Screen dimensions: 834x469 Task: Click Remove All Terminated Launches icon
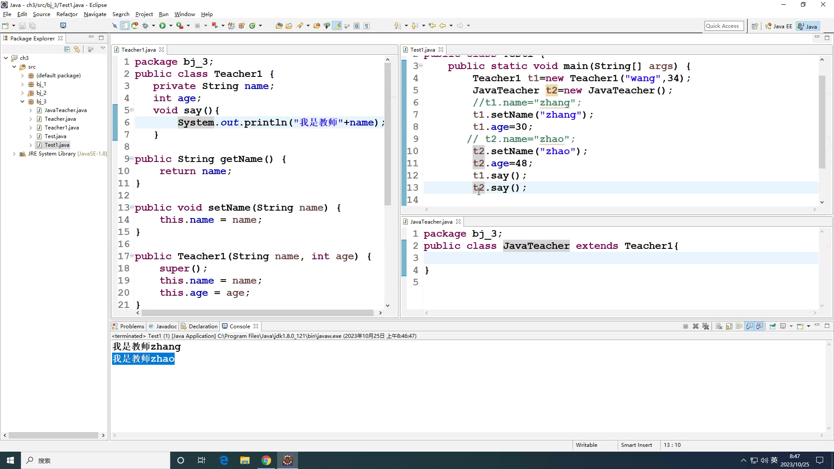tap(705, 326)
